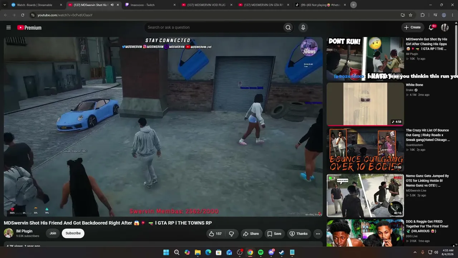Click the Chrome address bar URL
This screenshot has height=258, width=458.
coord(65,15)
